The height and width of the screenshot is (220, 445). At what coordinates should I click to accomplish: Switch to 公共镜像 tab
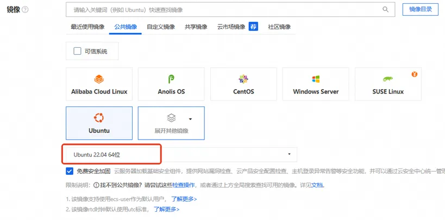126,27
